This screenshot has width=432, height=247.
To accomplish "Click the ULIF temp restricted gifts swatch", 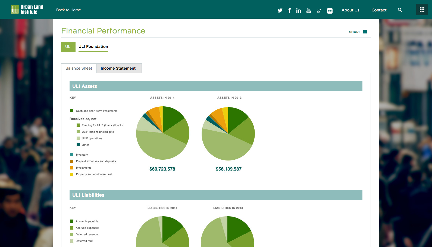I will pyautogui.click(x=78, y=132).
